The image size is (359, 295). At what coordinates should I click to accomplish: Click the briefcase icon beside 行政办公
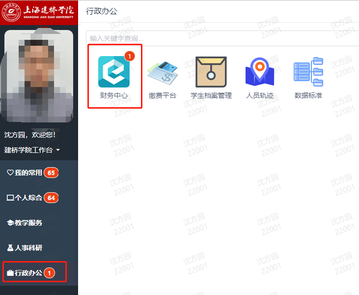coord(10,273)
